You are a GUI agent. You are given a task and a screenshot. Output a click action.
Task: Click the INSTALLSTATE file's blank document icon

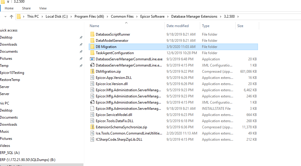92,109
